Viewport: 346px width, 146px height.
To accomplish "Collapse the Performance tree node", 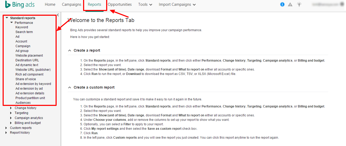I will [12, 23].
